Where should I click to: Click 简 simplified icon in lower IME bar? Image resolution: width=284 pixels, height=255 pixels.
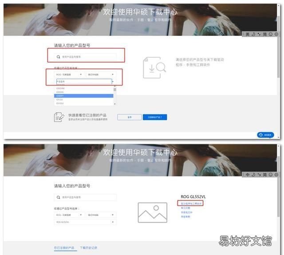click(x=265, y=175)
